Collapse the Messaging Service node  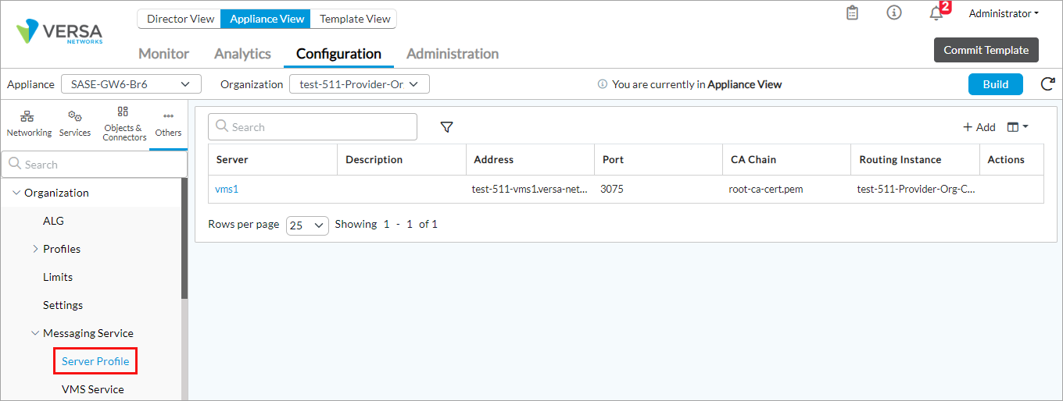pos(35,333)
